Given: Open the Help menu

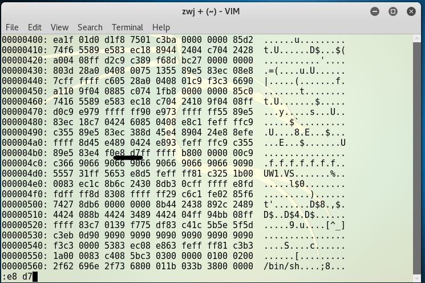Looking at the screenshot, I should tap(161, 27).
